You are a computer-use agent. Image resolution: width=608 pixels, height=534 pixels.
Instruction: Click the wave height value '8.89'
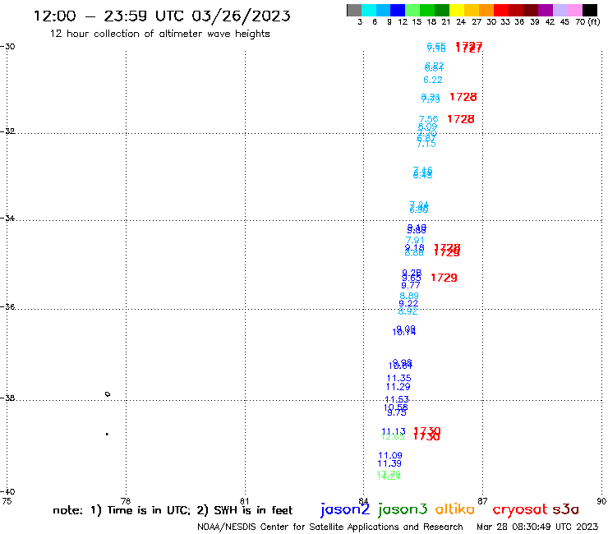tap(409, 296)
